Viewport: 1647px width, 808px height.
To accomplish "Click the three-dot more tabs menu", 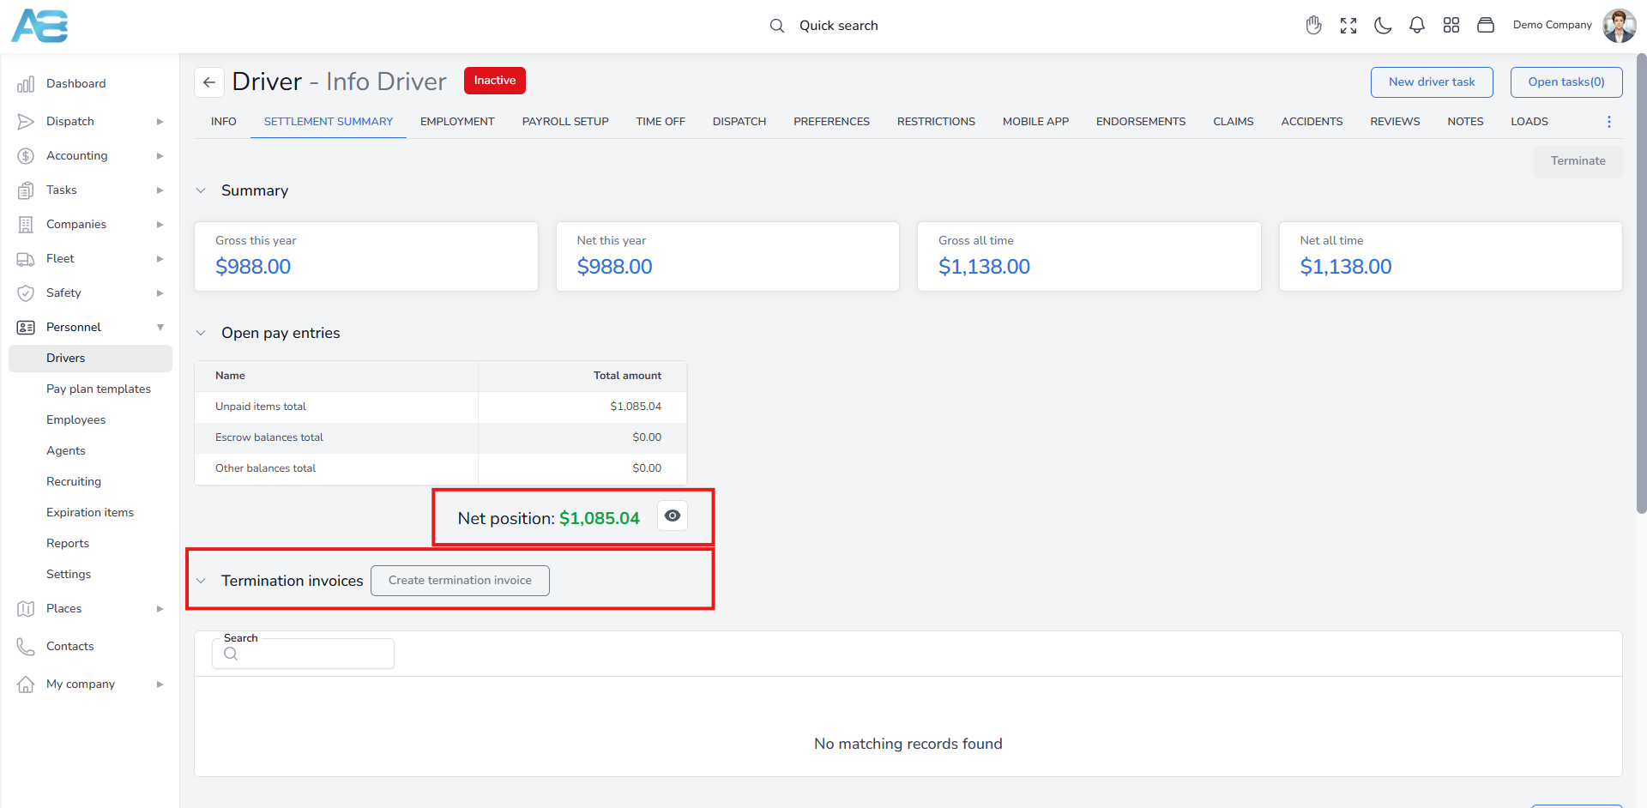I will coord(1608,122).
